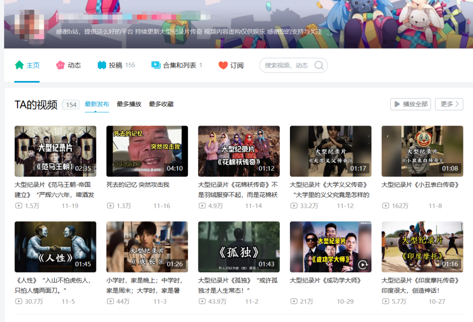The image size is (473, 322).
Task: Open the 投稿 155 tab
Action: 116,65
